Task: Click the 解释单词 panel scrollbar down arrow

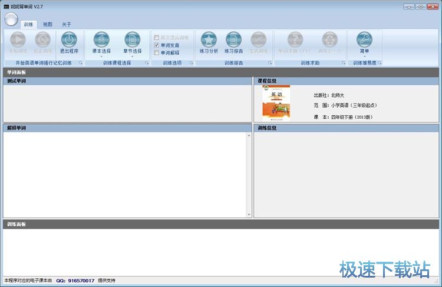Action: (x=249, y=214)
